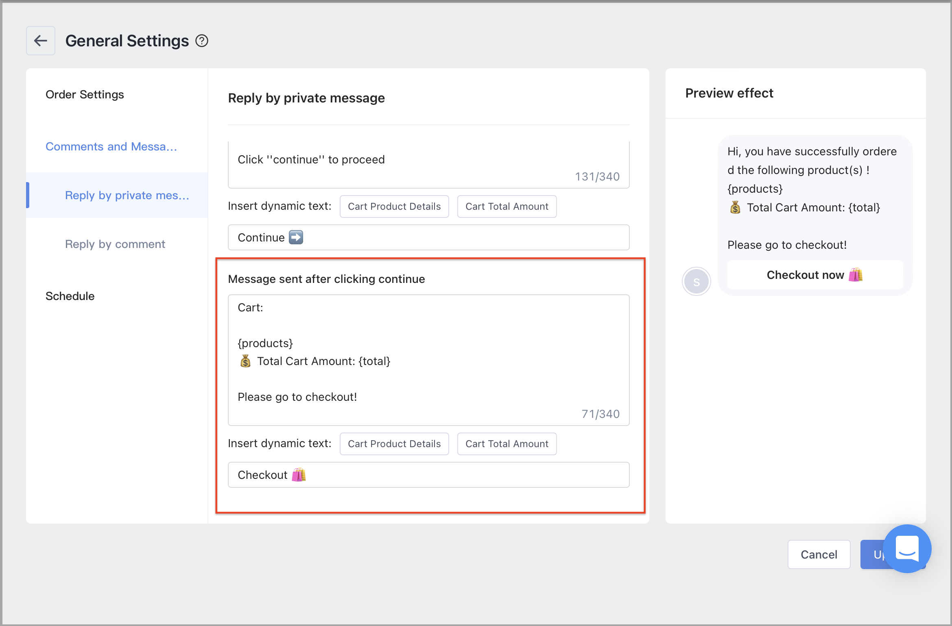Insert Cart Product Details into first message
The height and width of the screenshot is (626, 952).
[x=394, y=206]
